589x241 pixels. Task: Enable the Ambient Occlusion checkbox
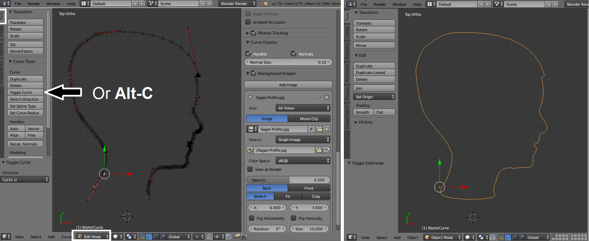(x=248, y=22)
